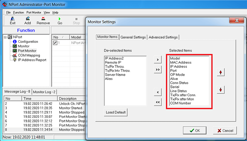The width and height of the screenshot is (247, 141).
Task: Select log row 5 at 11:30:07
Action: click(45, 117)
